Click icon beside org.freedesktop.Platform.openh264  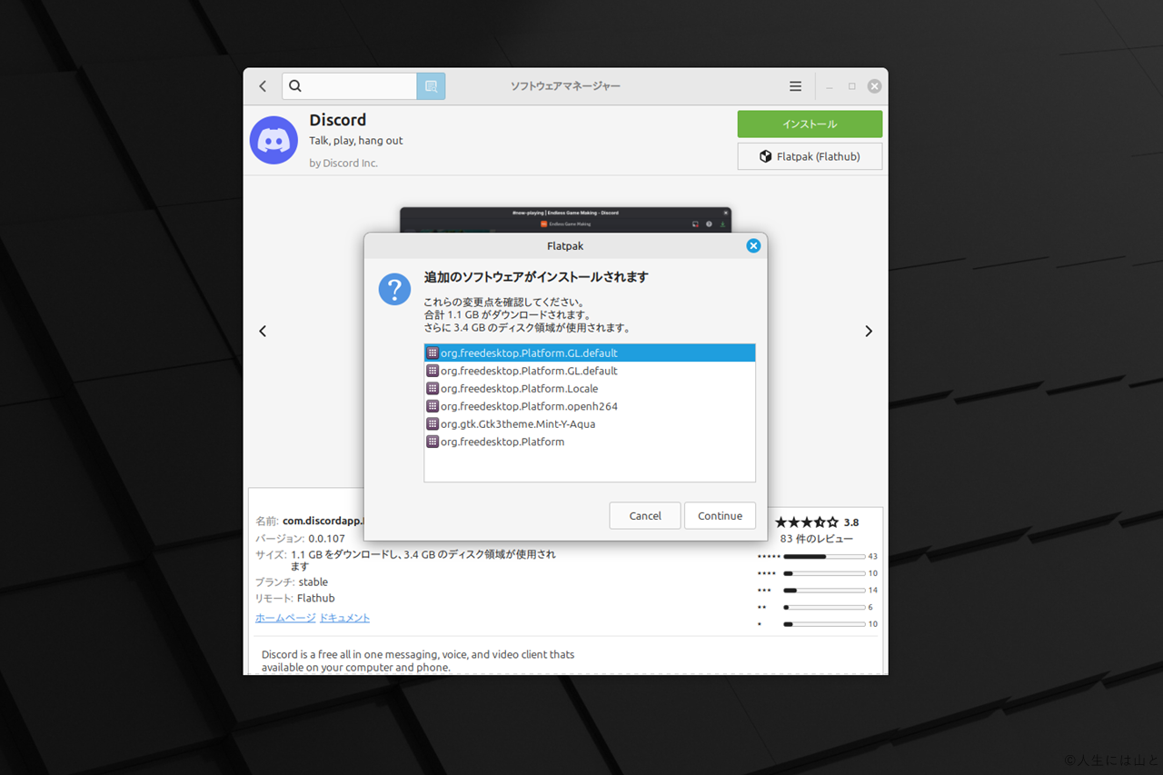click(x=432, y=406)
